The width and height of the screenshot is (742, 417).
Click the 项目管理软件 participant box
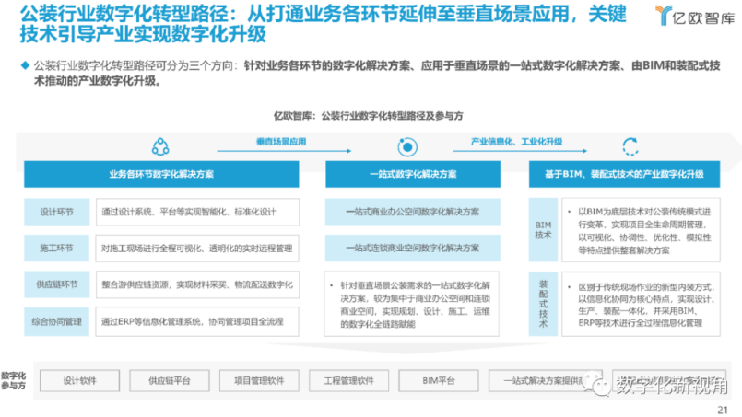coord(259,380)
